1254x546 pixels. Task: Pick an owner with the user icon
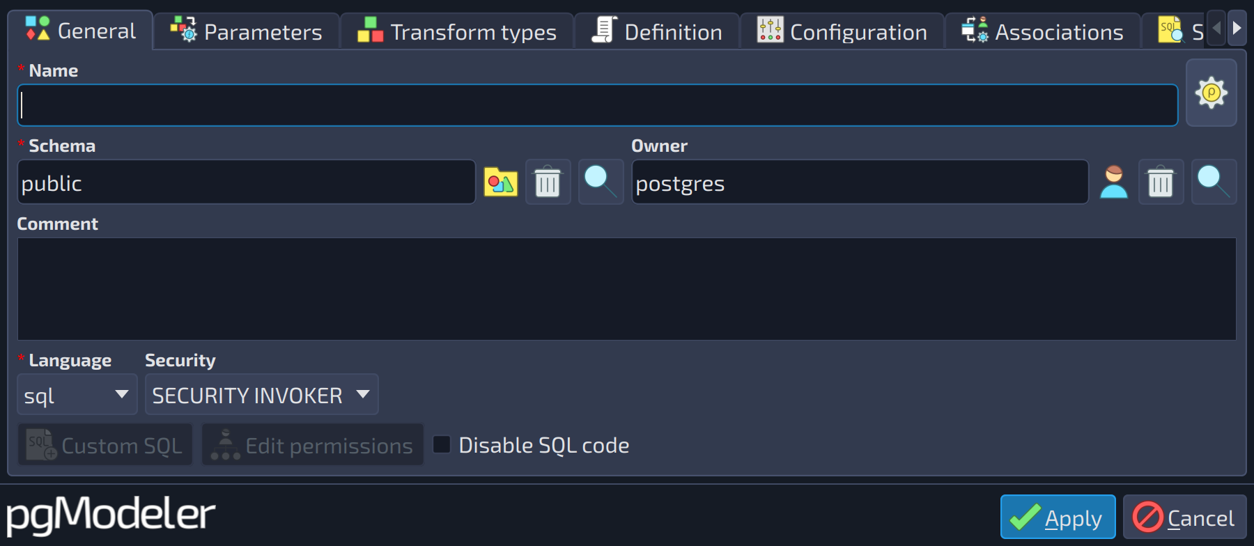pyautogui.click(x=1113, y=182)
